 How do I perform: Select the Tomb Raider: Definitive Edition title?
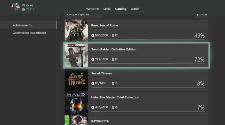click(114, 49)
